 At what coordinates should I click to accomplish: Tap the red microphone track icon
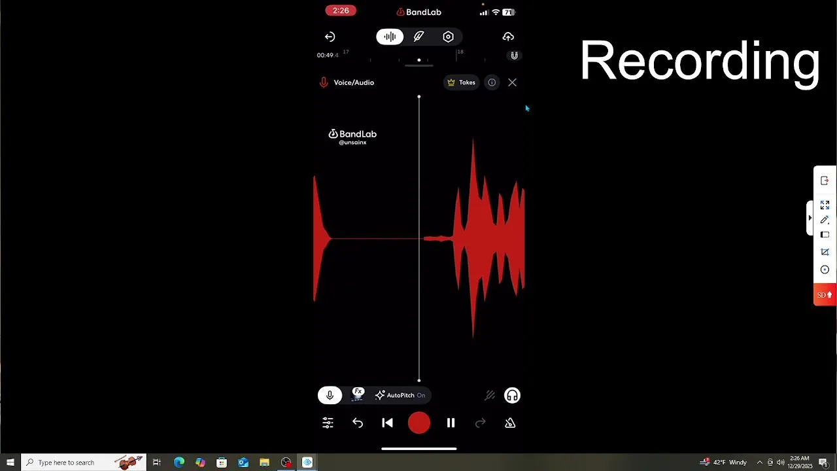pyautogui.click(x=323, y=82)
